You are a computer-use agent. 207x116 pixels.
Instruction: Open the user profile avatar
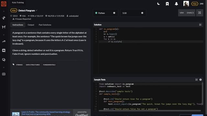186,4
